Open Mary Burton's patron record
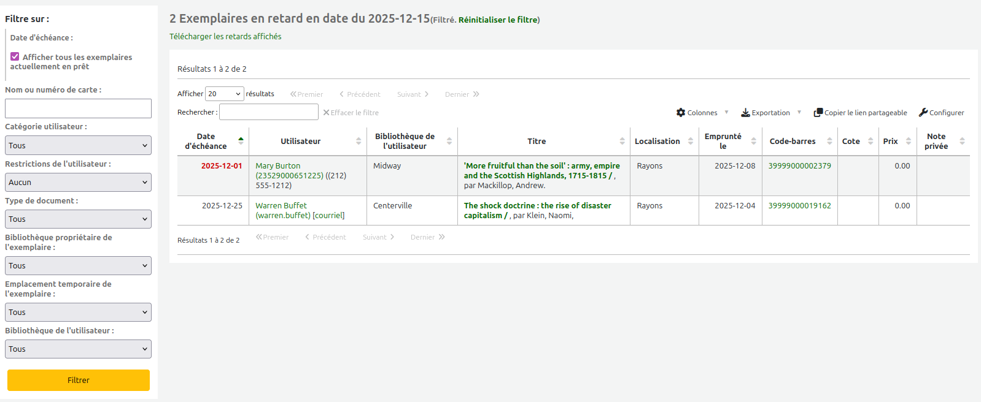Viewport: 981px width, 402px height. pos(277,165)
